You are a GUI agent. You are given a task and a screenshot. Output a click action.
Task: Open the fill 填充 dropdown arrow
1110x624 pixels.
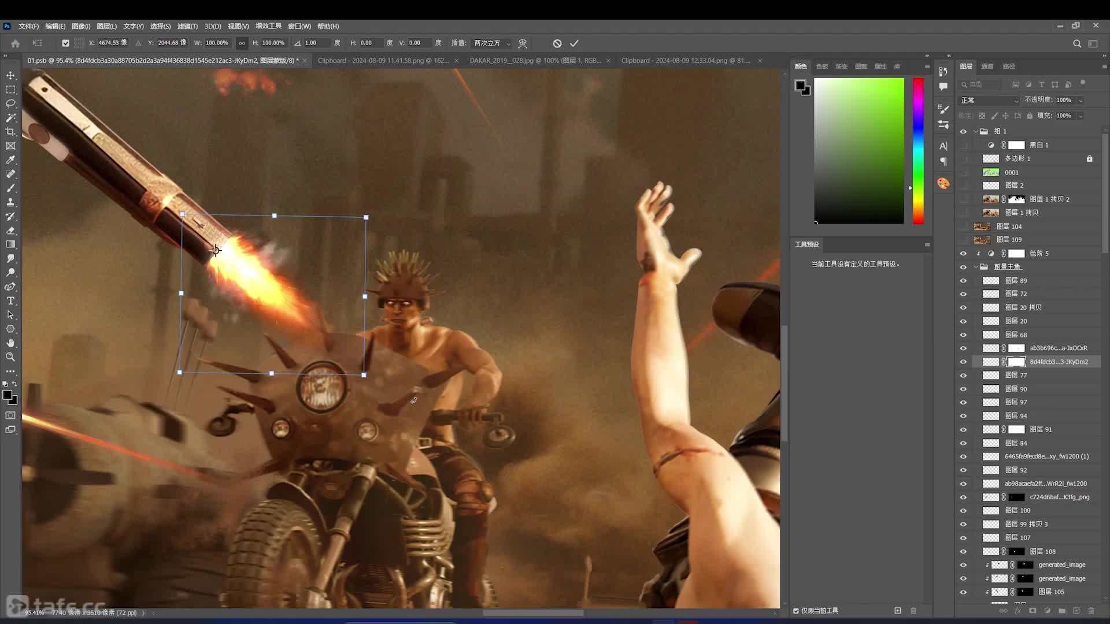1081,116
